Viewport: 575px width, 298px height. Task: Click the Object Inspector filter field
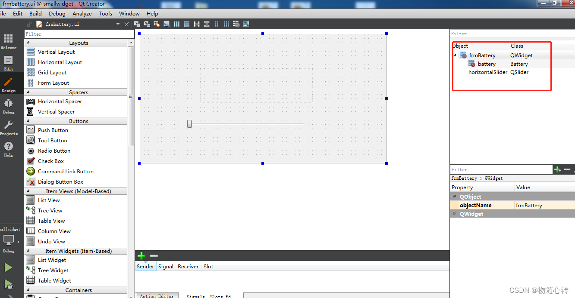point(512,34)
